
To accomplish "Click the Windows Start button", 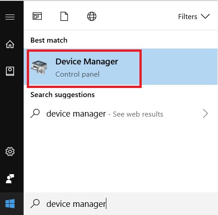I will [x=10, y=204].
